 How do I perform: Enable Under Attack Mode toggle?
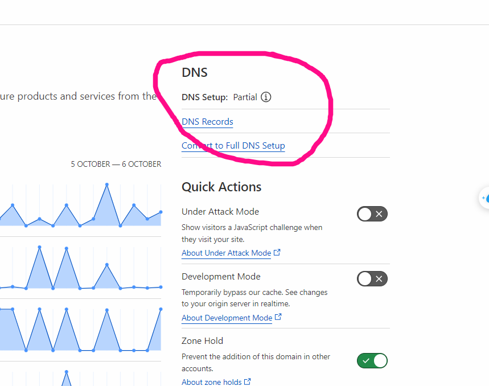coord(372,214)
